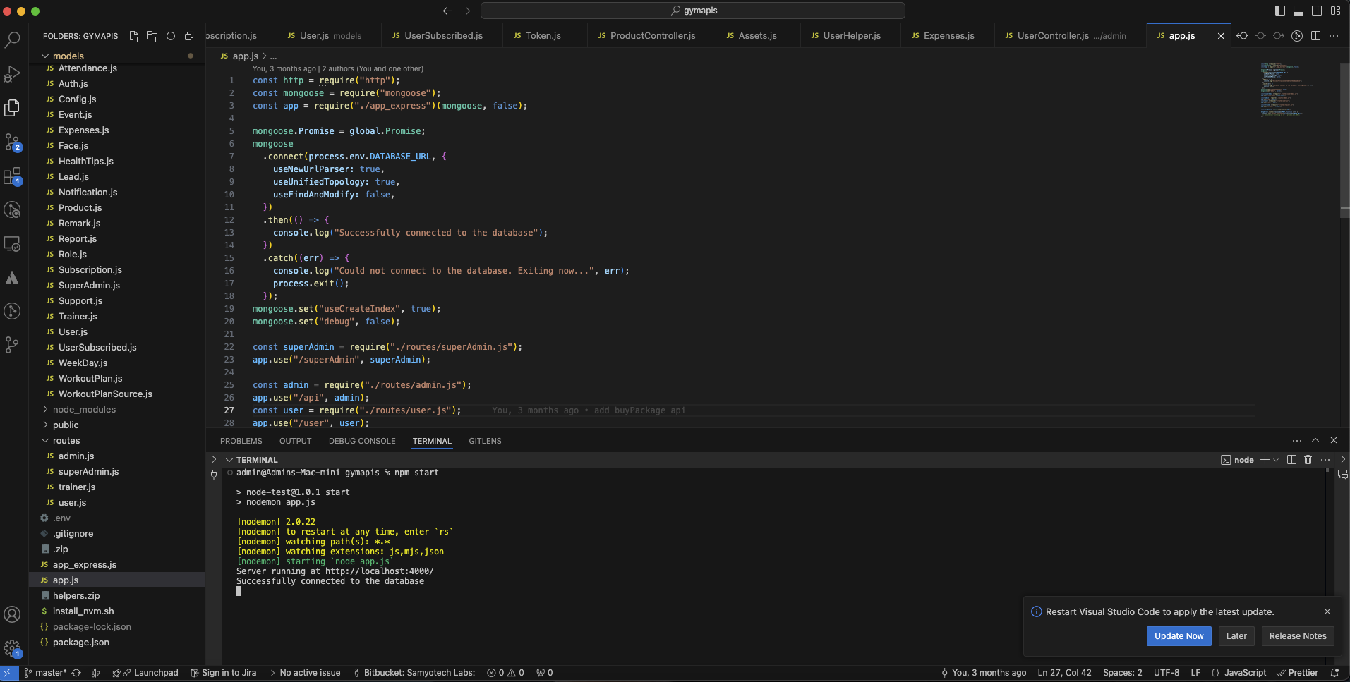Screen dimensions: 1350x682
Task: Open the Search view in activity bar
Action: pos(12,39)
